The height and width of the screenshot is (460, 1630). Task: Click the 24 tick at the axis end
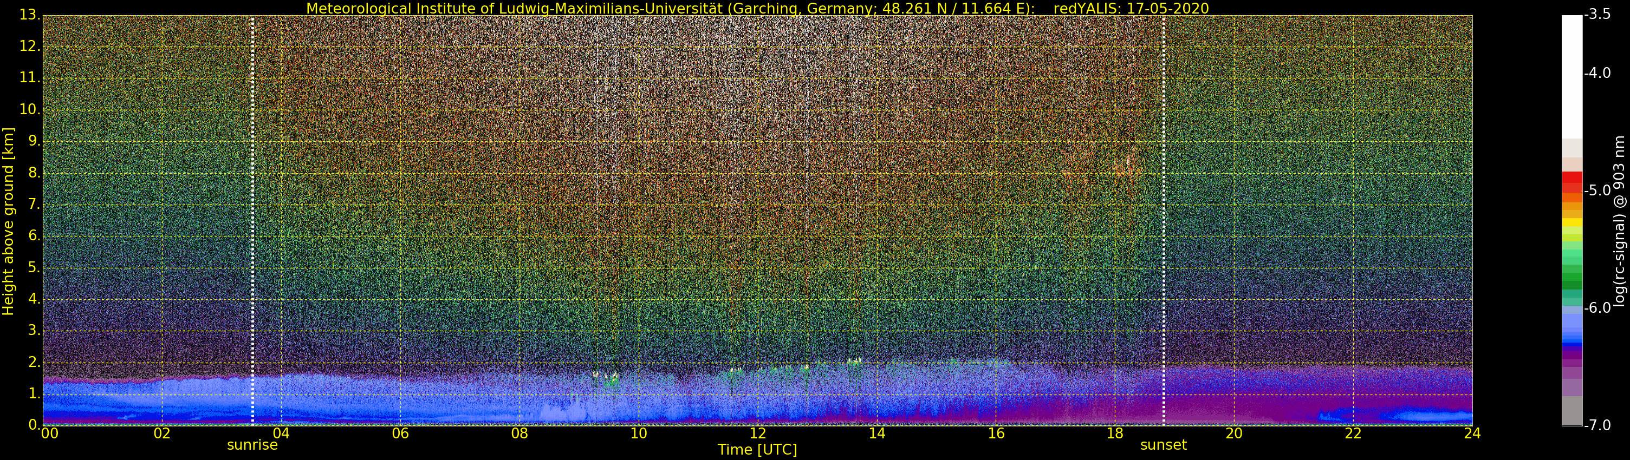click(x=1472, y=433)
